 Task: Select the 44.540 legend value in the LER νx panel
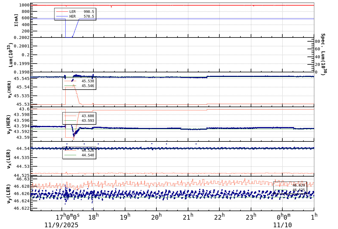tap(88, 155)
